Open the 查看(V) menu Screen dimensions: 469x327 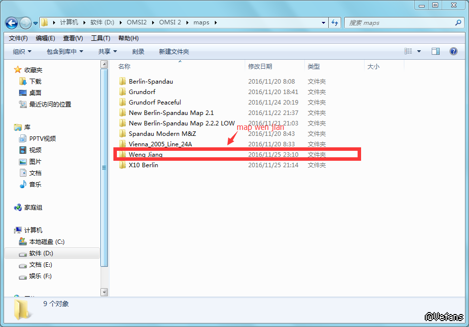pos(73,38)
